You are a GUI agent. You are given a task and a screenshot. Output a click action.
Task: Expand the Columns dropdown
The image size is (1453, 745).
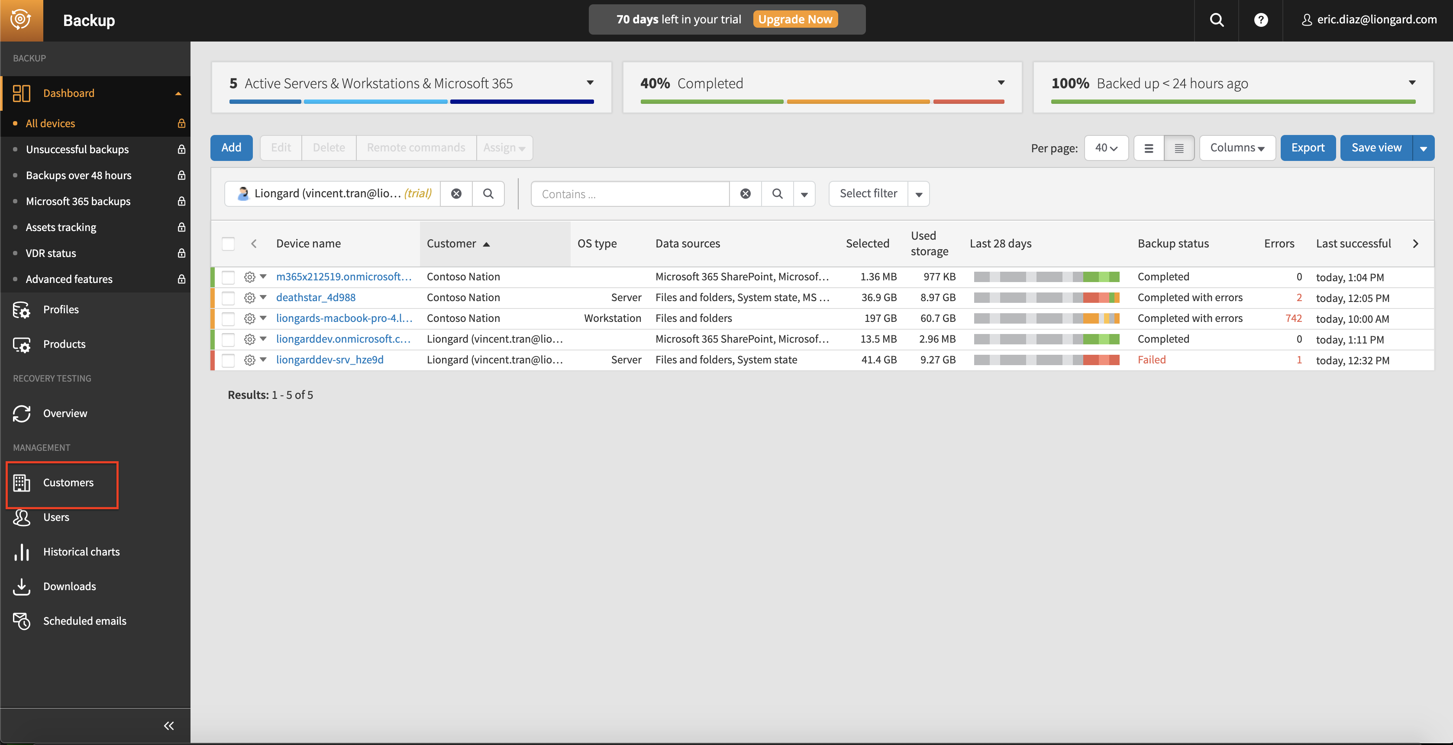coord(1237,148)
